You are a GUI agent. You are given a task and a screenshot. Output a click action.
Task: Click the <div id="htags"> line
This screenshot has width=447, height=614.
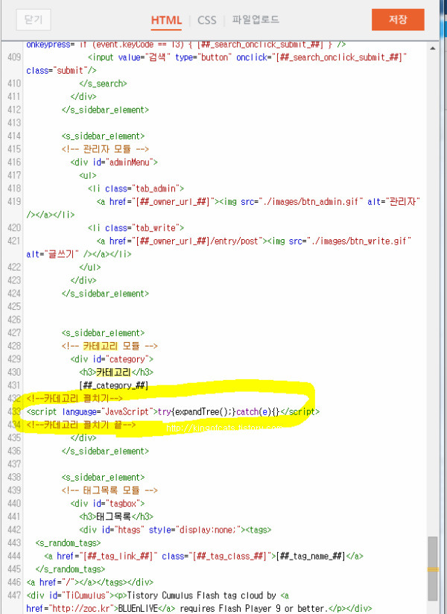(x=175, y=530)
